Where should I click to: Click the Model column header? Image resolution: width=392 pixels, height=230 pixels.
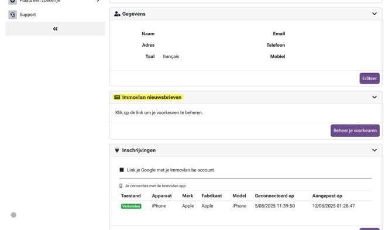click(x=239, y=195)
